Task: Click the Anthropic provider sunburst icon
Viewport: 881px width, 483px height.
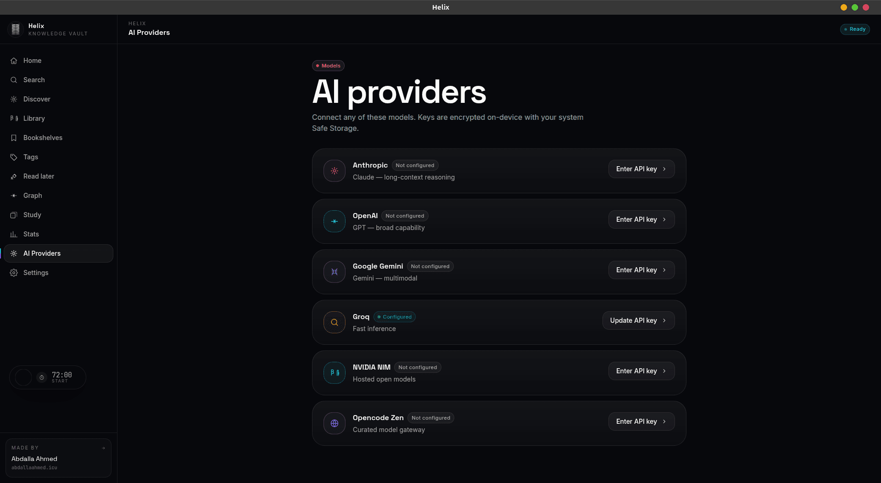Action: click(x=335, y=171)
